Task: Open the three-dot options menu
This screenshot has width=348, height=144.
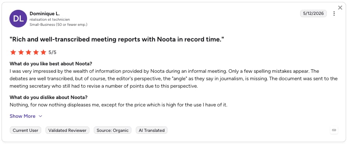Action: coord(334,13)
